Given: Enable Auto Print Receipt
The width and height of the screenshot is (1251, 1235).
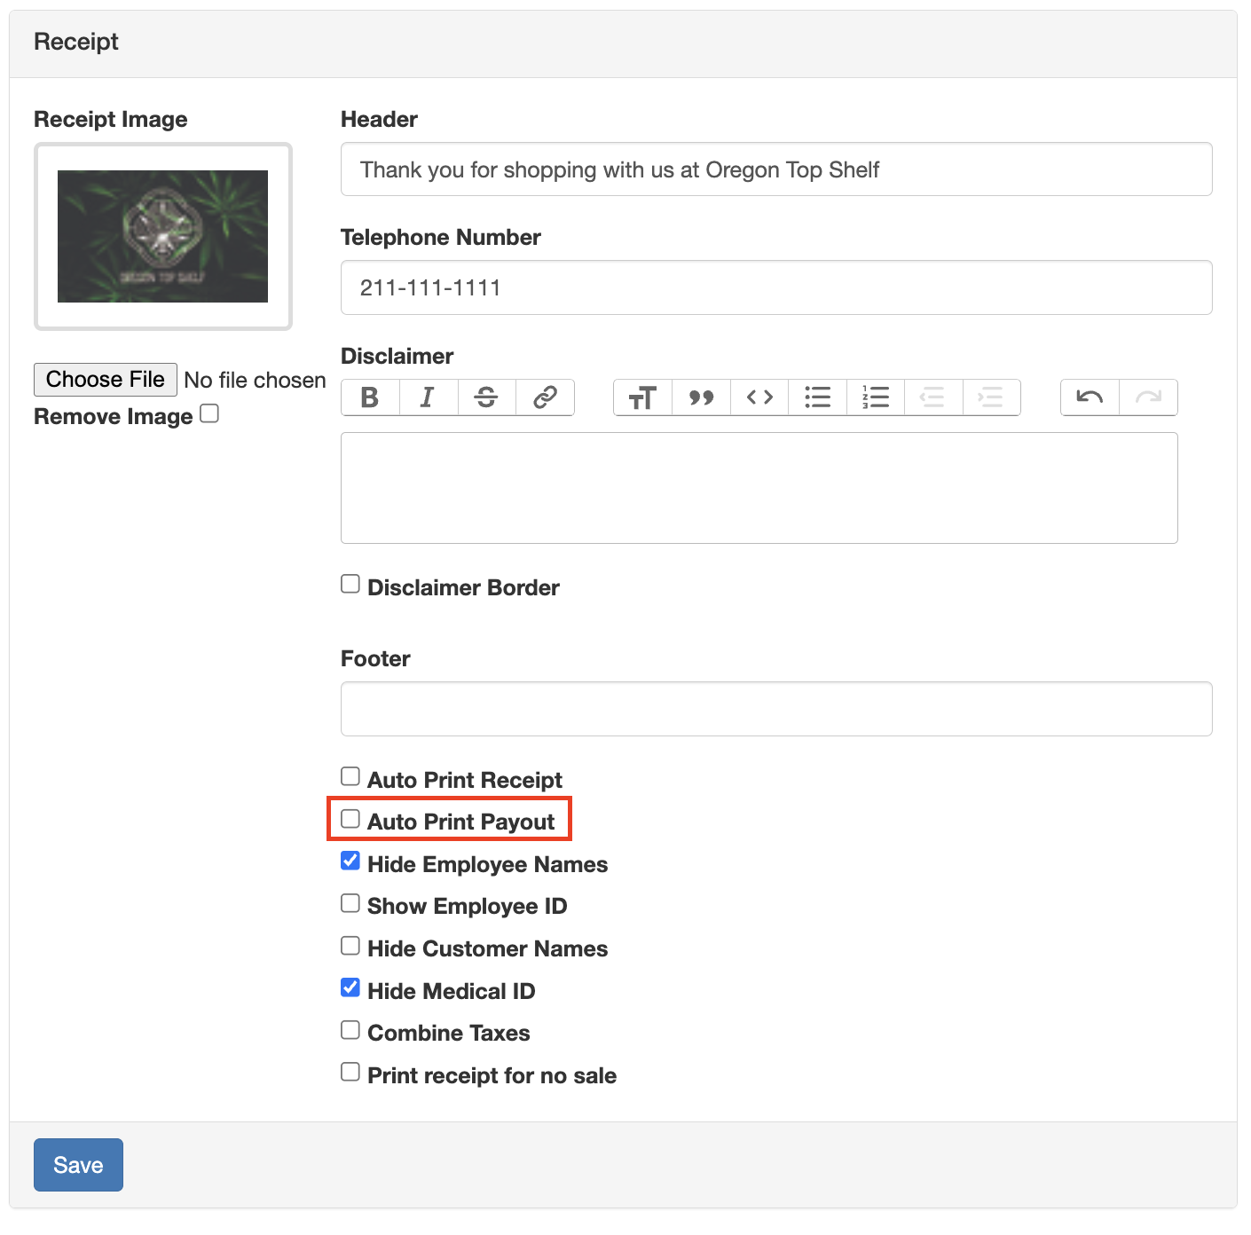Looking at the screenshot, I should click(x=350, y=776).
